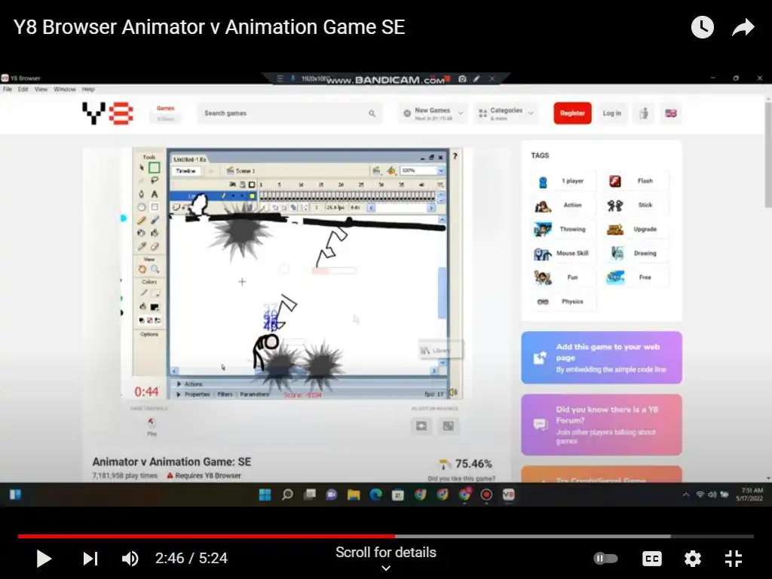Click the game help question mark
The width and height of the screenshot is (772, 579).
[455, 156]
